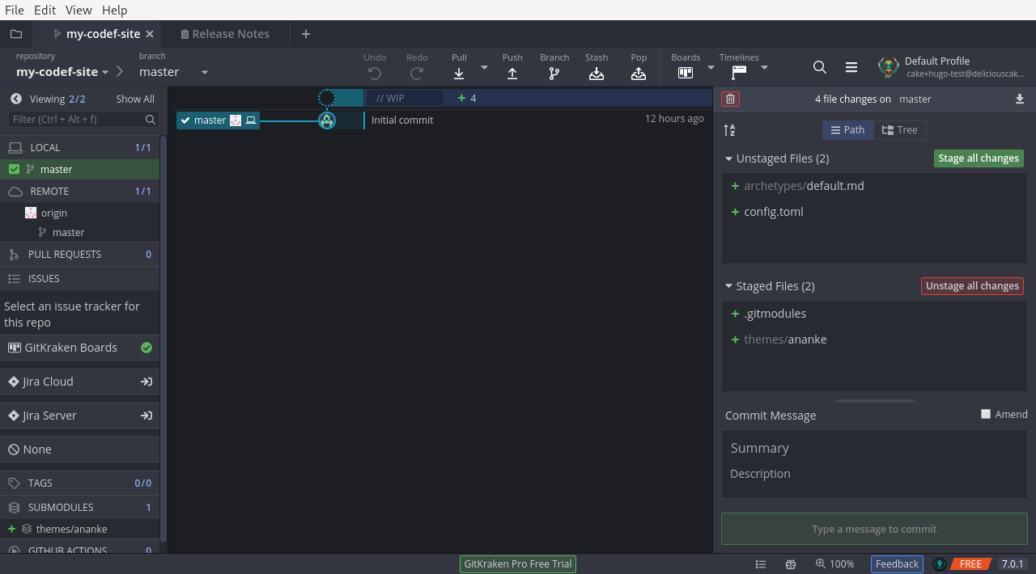Click the status bar list icon
Viewport: 1036px width, 574px height.
[761, 564]
